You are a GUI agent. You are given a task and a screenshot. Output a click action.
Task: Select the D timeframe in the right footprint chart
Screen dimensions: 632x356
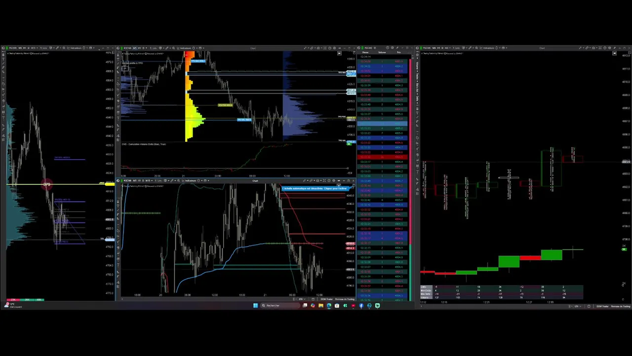coord(442,48)
